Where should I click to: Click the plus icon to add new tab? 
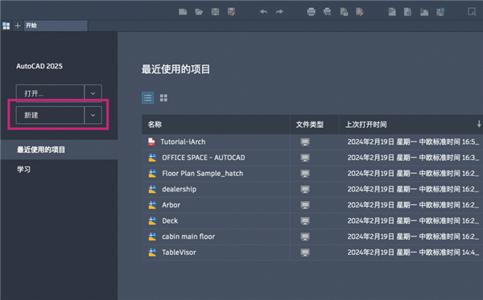pyautogui.click(x=18, y=26)
